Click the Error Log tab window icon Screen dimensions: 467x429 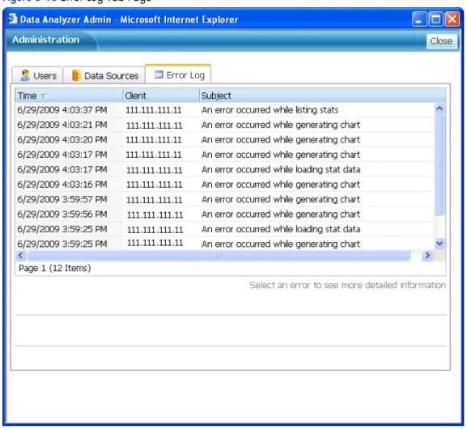point(159,74)
